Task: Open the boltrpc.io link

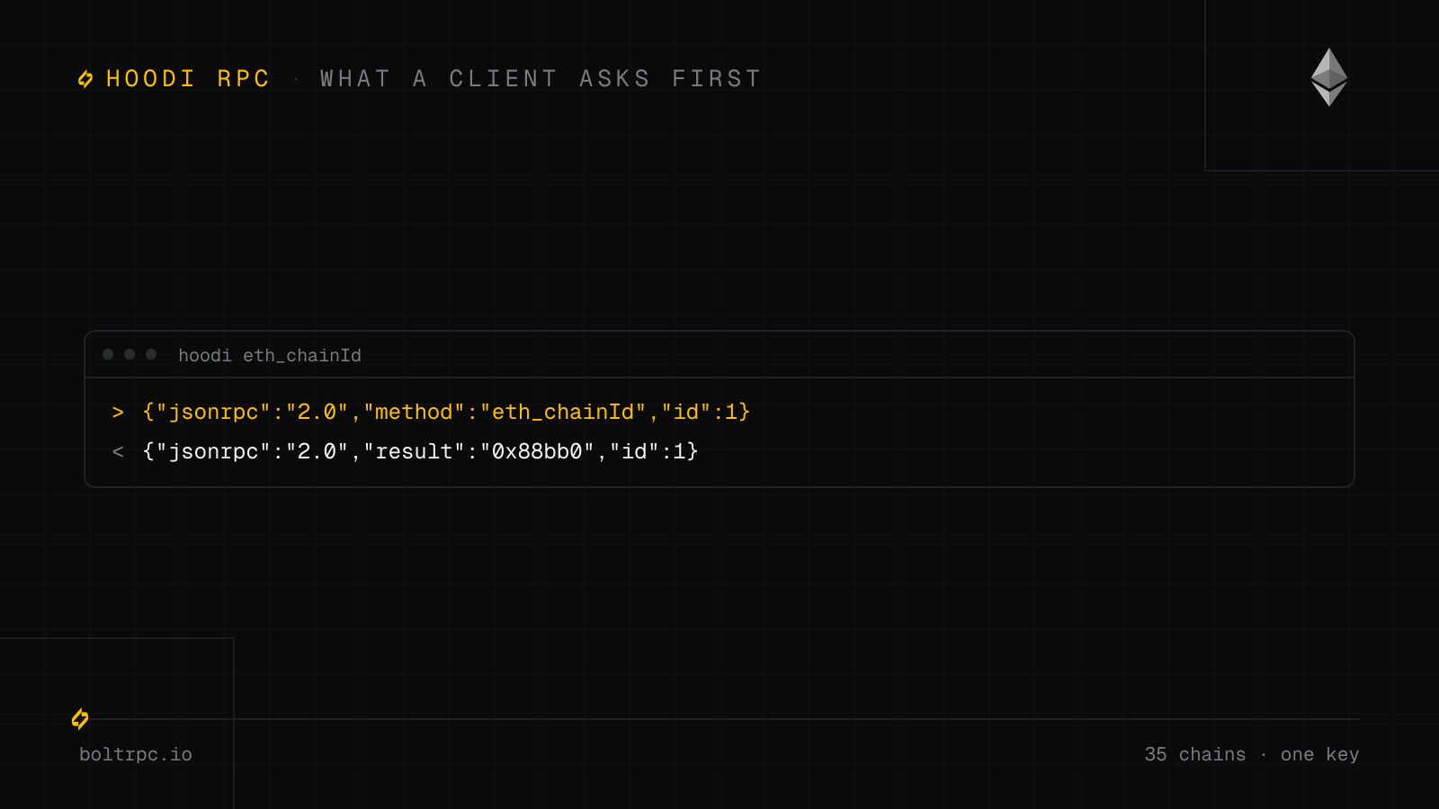Action: pyautogui.click(x=136, y=754)
